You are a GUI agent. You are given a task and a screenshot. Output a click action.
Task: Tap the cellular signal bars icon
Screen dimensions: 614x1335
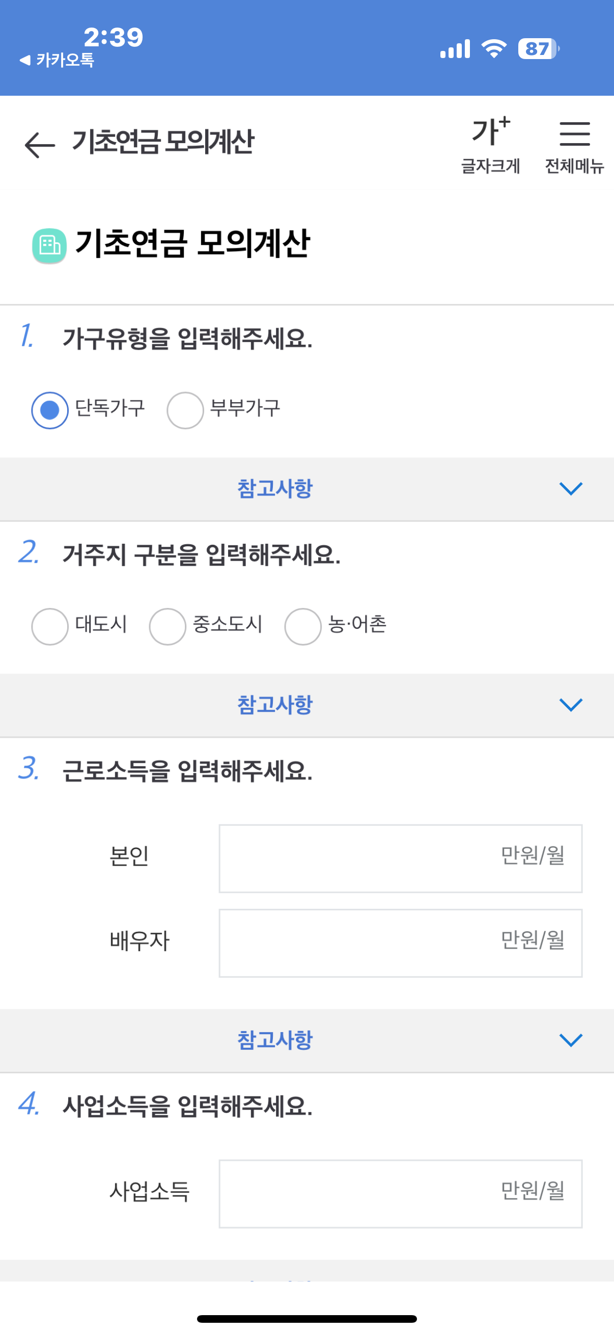pyautogui.click(x=455, y=49)
